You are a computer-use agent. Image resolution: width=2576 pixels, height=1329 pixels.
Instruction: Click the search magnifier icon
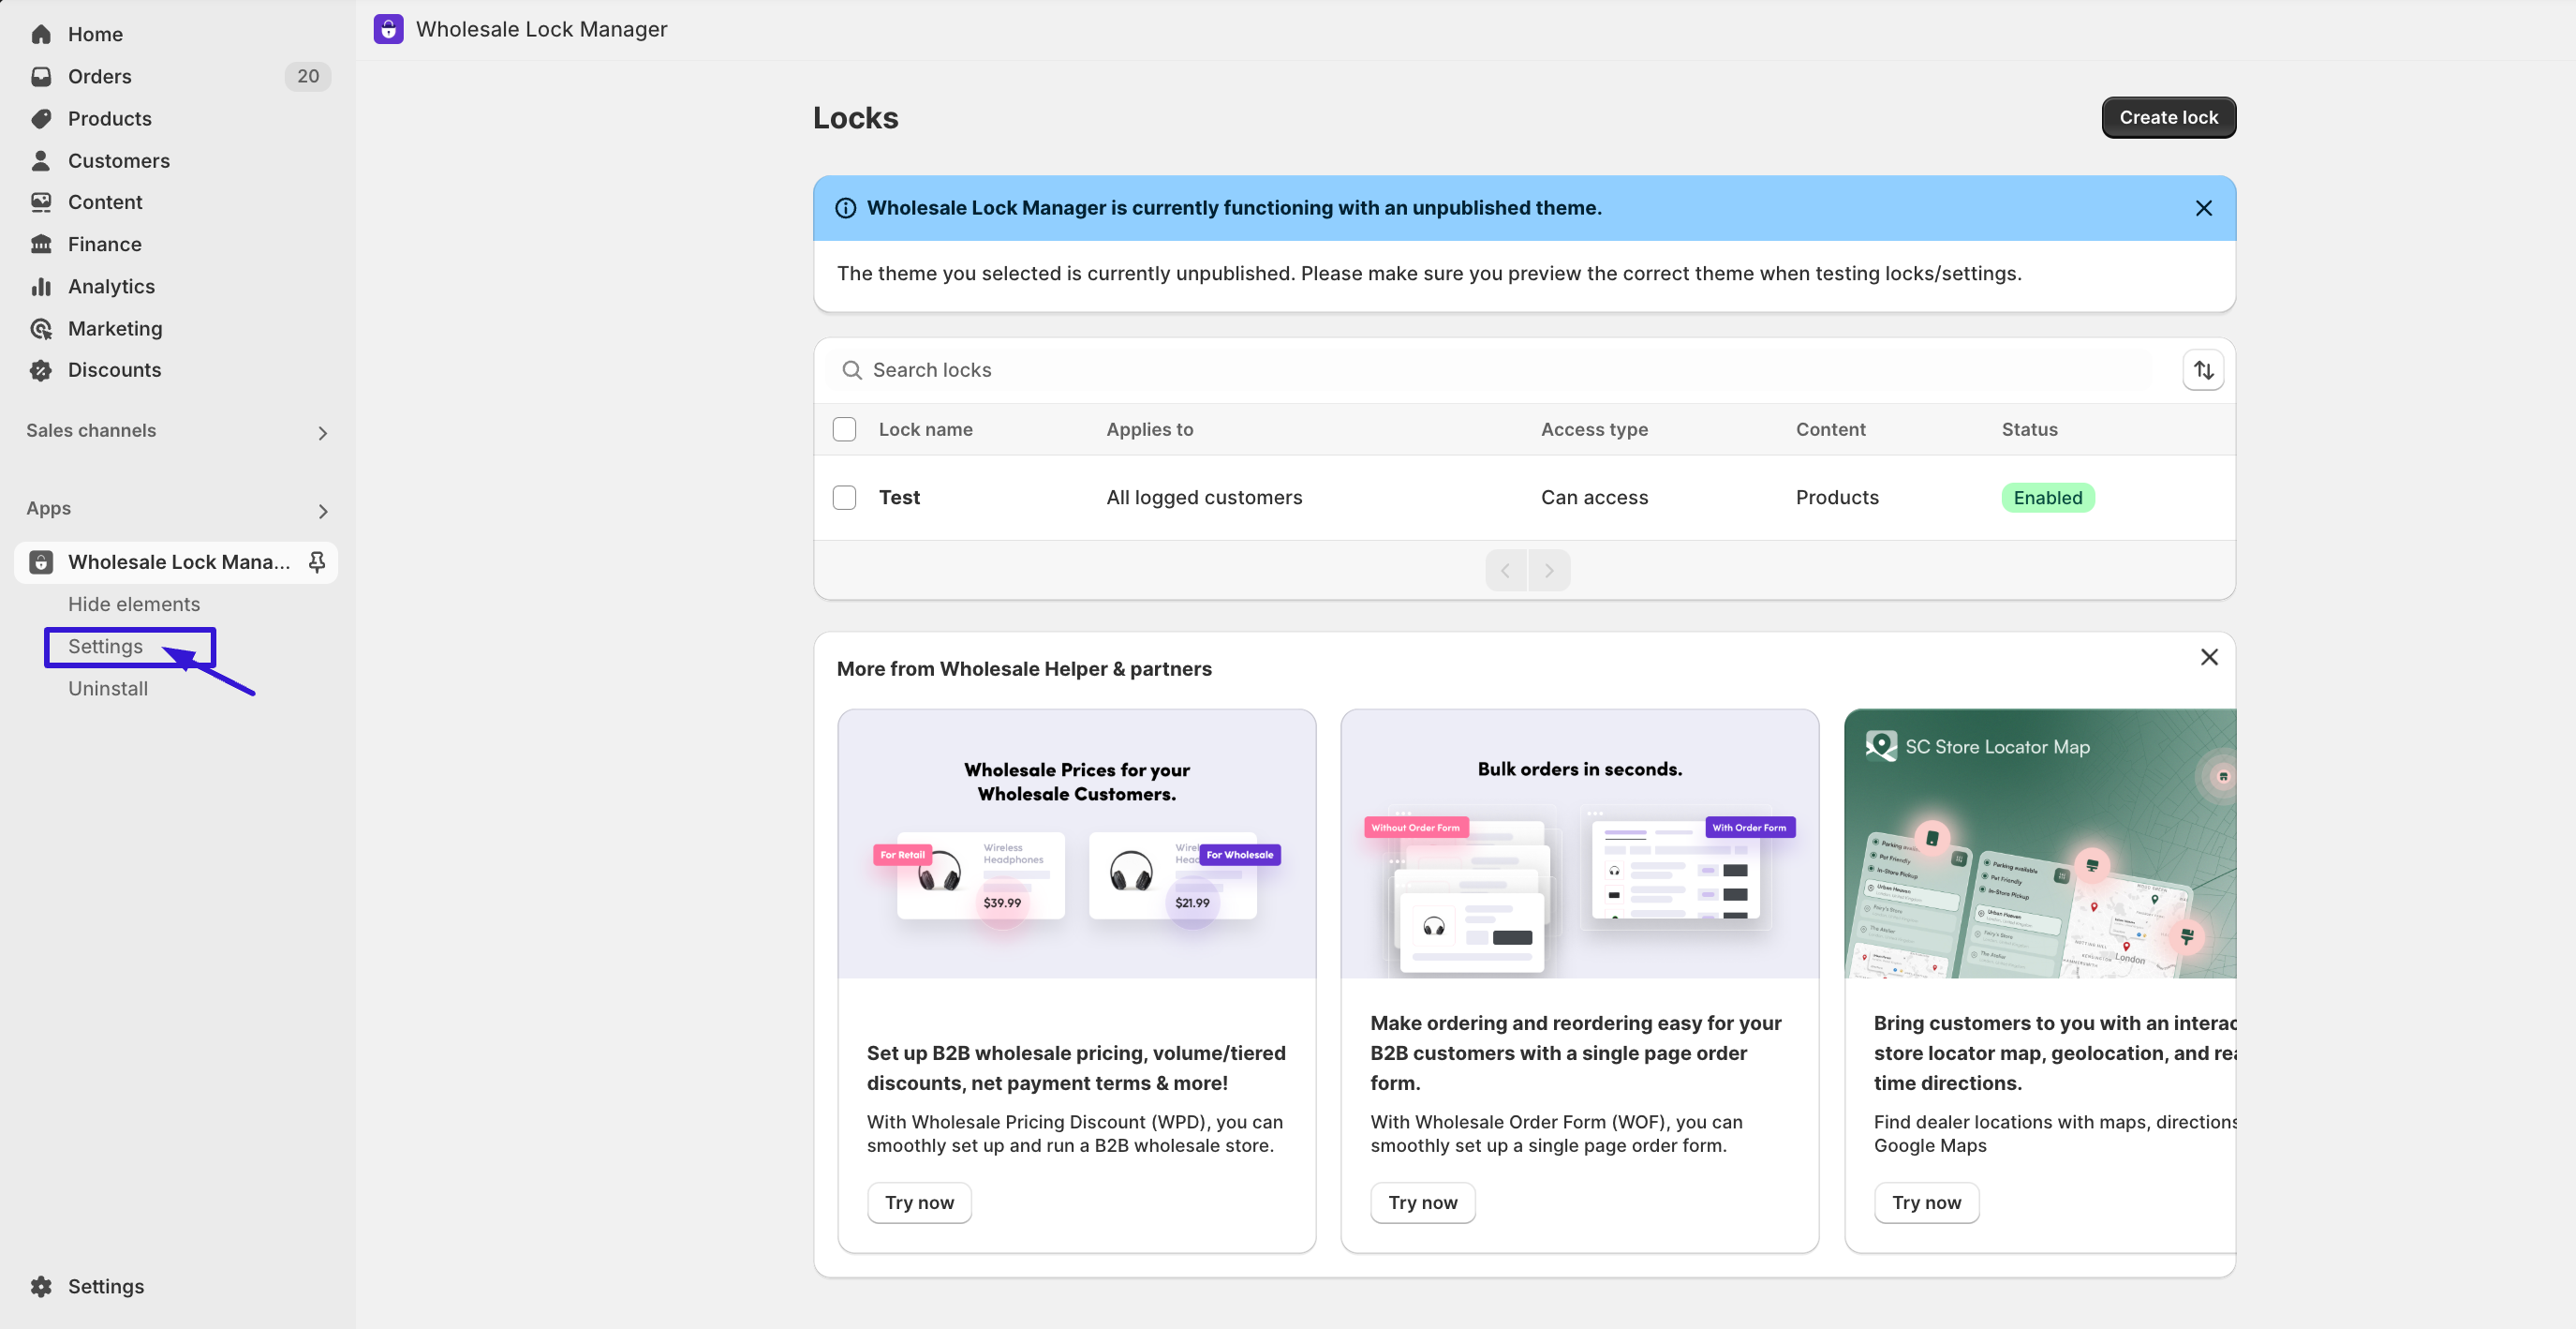tap(852, 370)
